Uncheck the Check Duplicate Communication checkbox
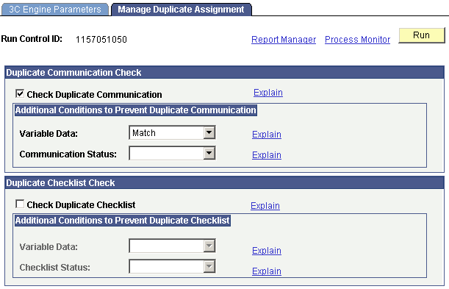449x289 pixels. [x=20, y=93]
